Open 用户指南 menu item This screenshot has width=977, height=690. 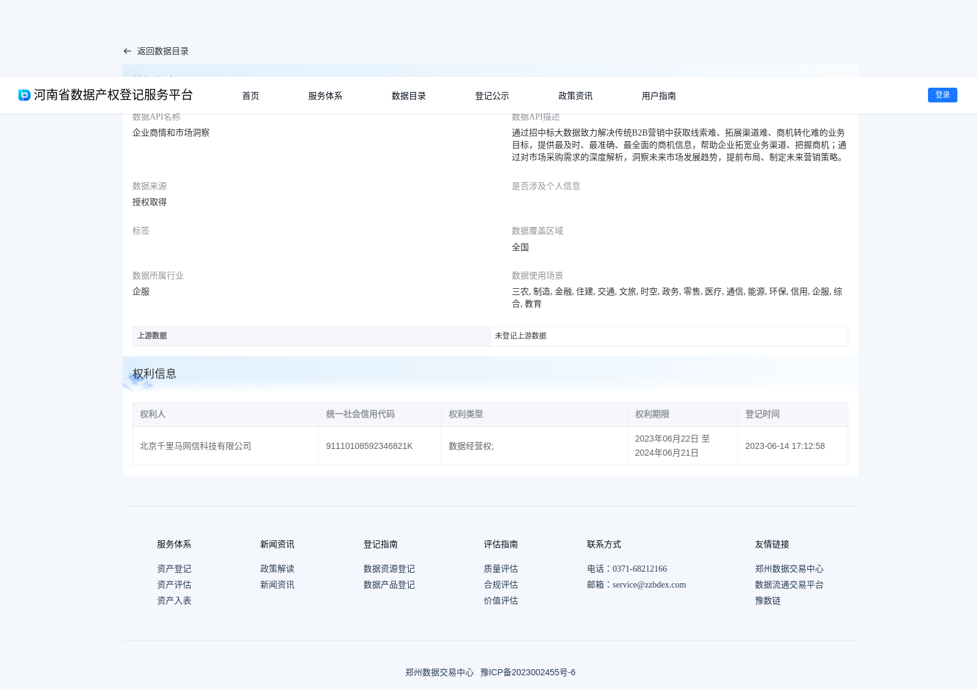pos(659,96)
